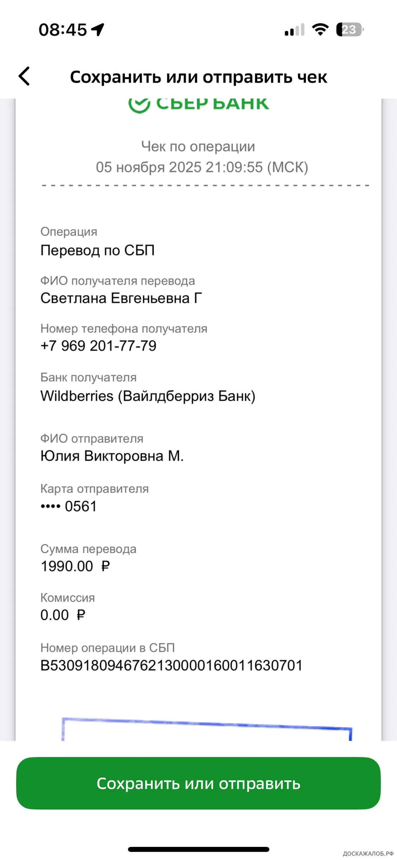
Task: Tap the Сохранить или отправить чек header title
Action: tap(198, 77)
